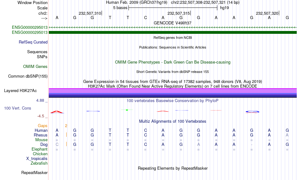Click the orange gap count 2
297x180 pixels.
pyautogui.click(x=66, y=126)
